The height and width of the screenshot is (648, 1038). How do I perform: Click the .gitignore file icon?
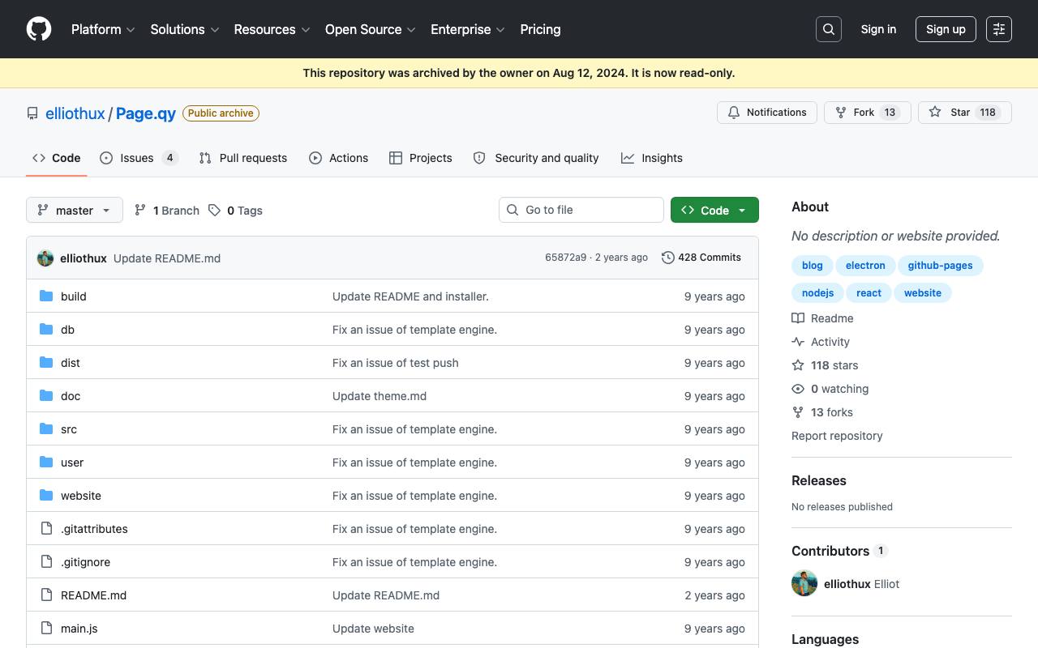coord(46,562)
